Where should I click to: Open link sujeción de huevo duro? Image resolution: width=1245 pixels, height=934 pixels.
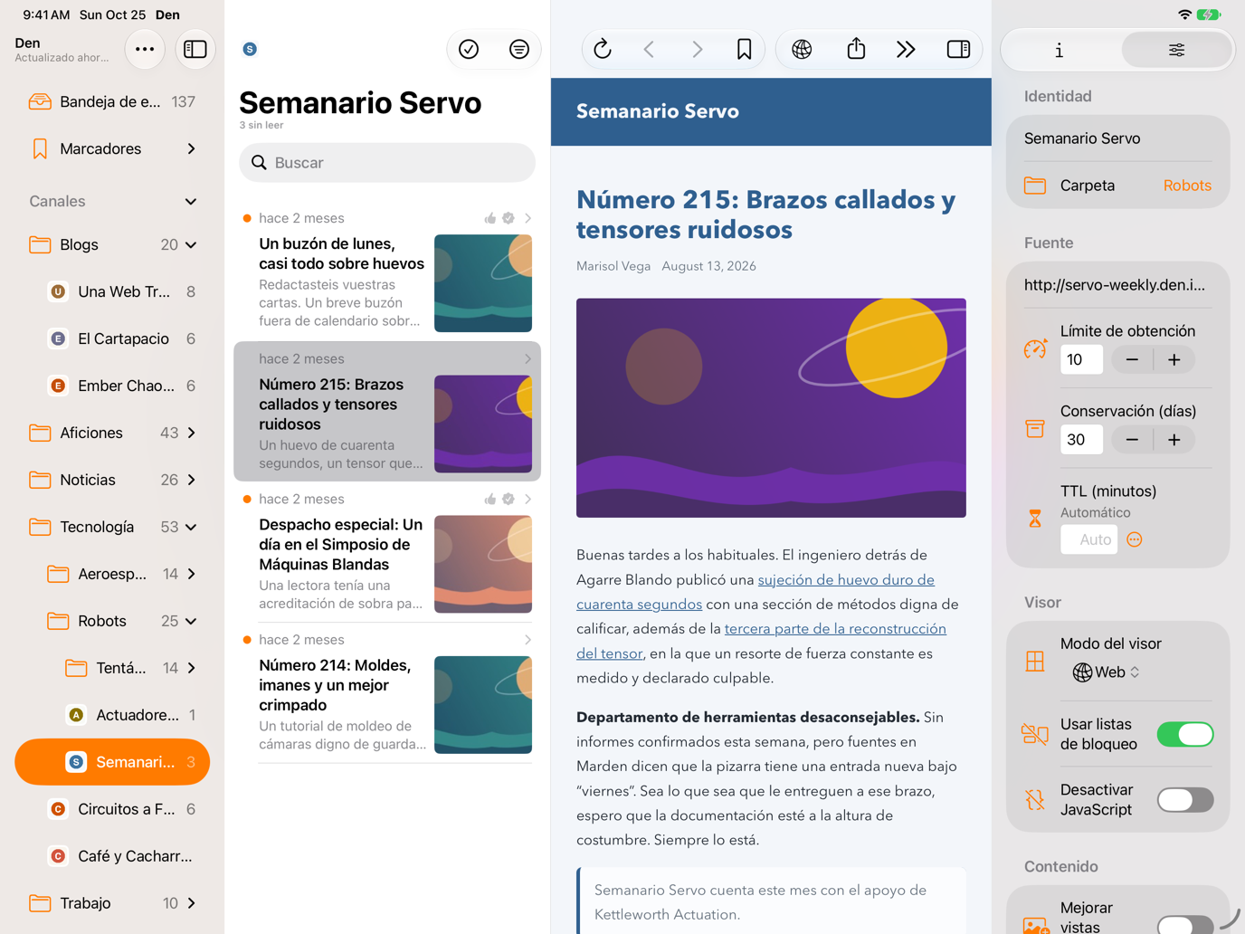pos(756,592)
